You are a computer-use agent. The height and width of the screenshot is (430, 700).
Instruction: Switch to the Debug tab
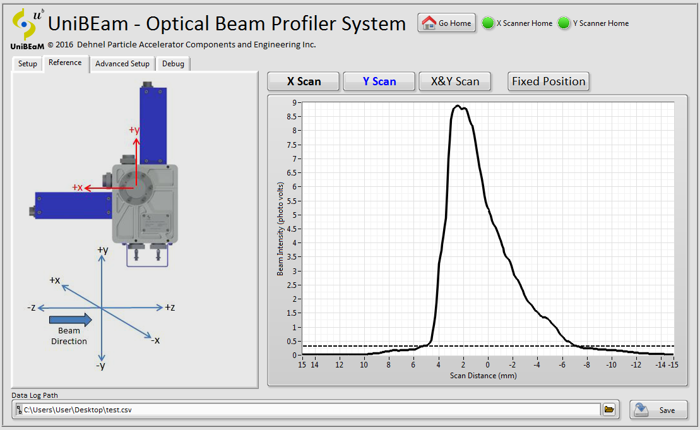click(173, 64)
